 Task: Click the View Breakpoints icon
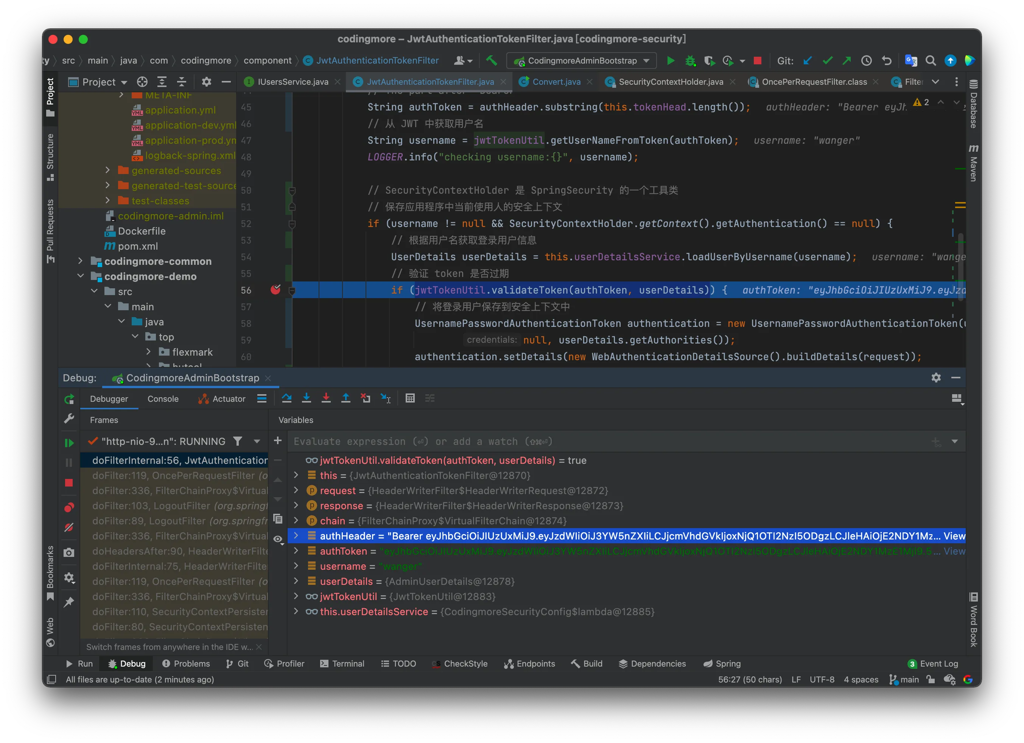(68, 507)
